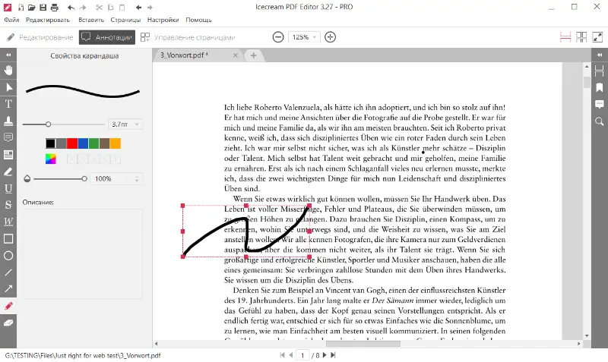The height and width of the screenshot is (362, 608).
Task: Go forward with the right navigation arrow
Action: click(150, 8)
